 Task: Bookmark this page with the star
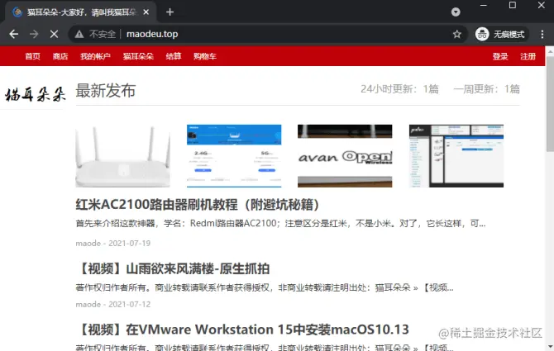click(x=456, y=34)
